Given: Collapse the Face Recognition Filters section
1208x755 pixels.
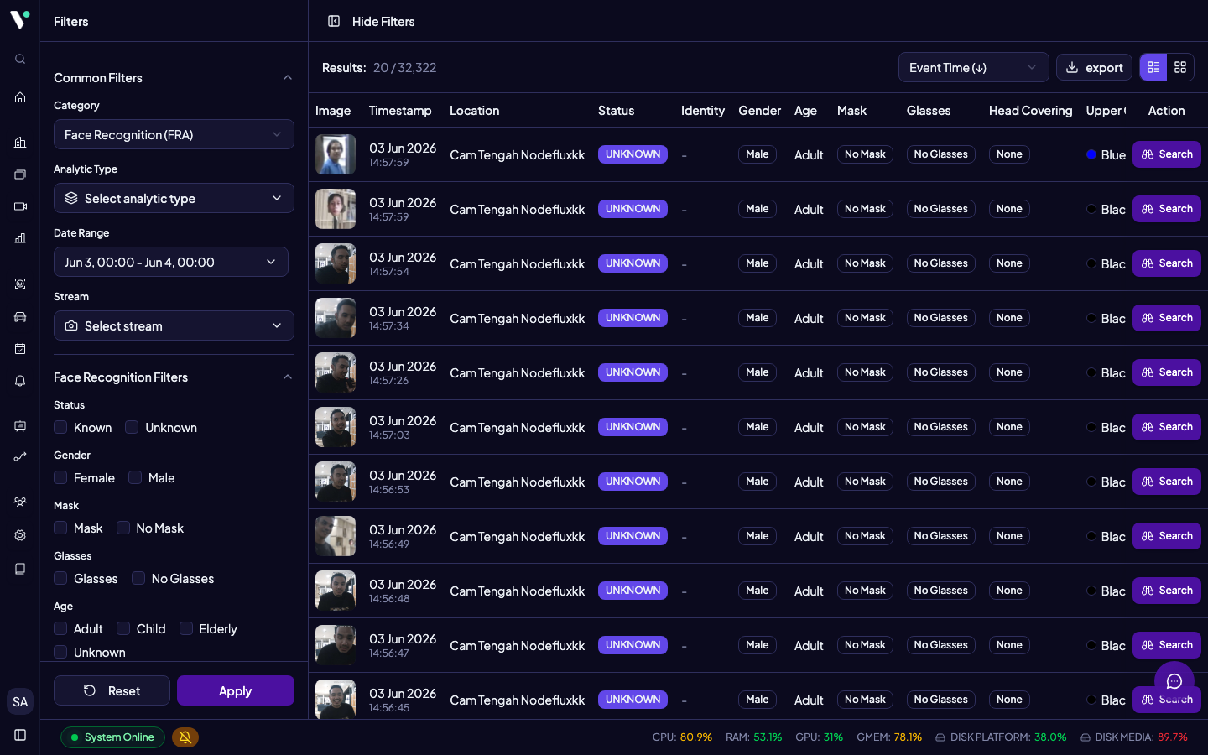Looking at the screenshot, I should tap(288, 377).
